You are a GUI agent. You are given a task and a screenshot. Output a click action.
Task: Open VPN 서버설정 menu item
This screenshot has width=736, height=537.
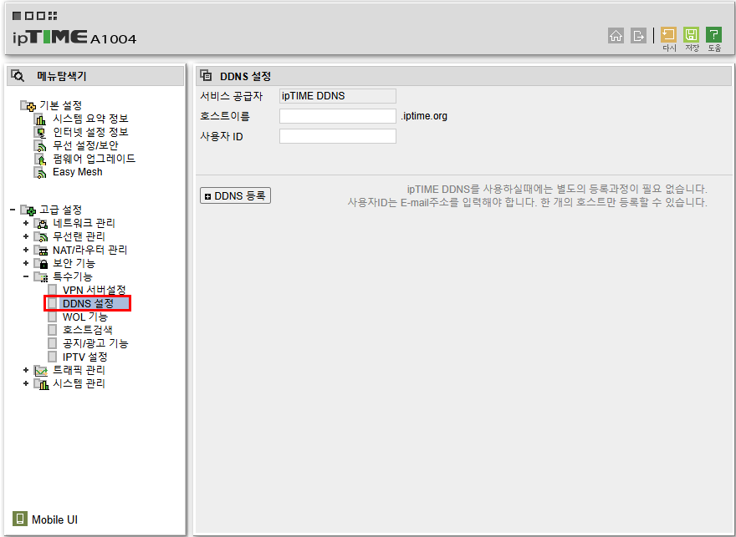click(x=95, y=290)
